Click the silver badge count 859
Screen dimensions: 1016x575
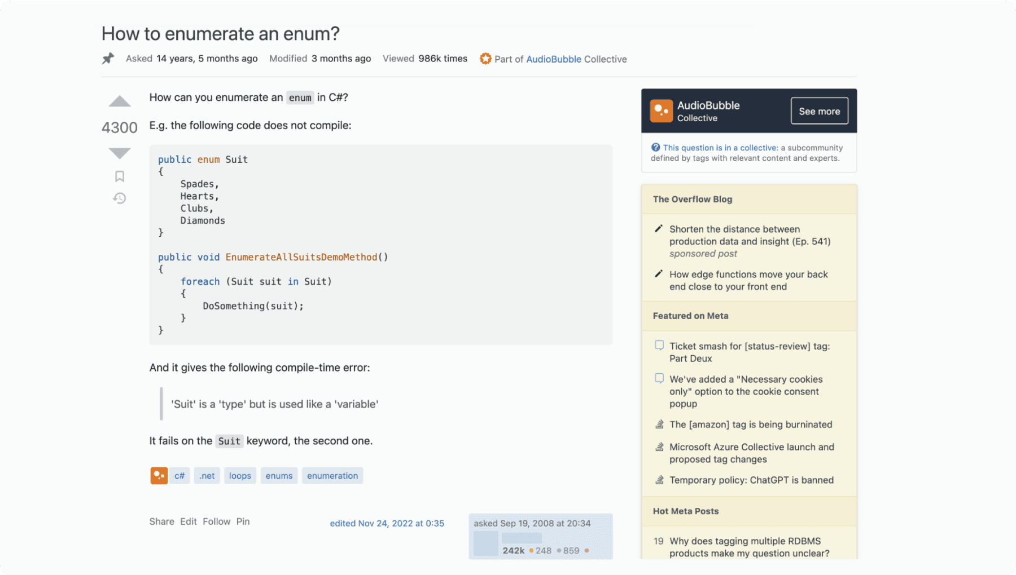tap(571, 551)
